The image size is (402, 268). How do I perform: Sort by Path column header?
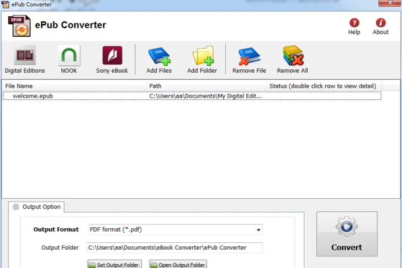point(207,86)
